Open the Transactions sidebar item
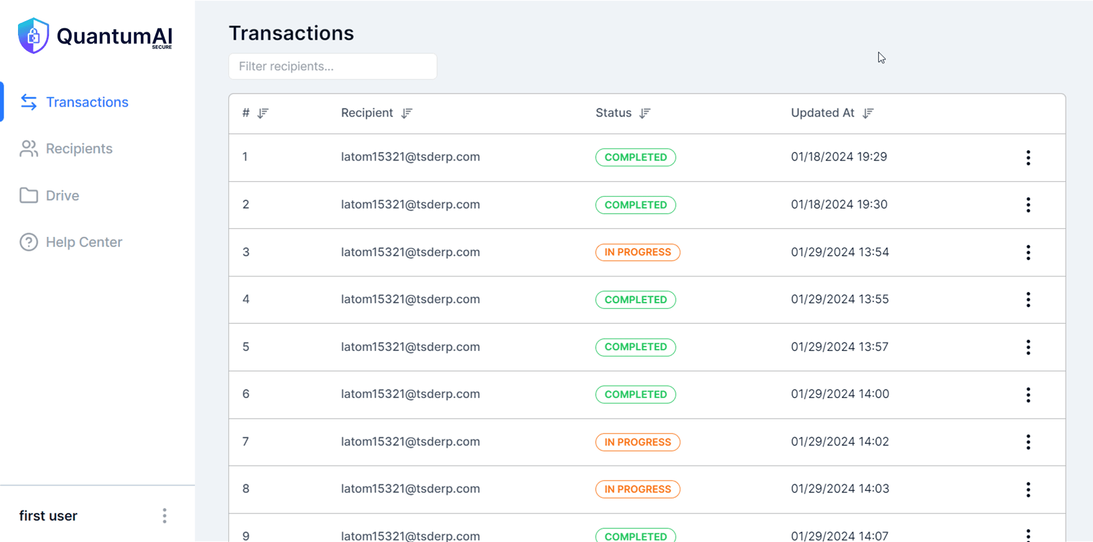 tap(87, 102)
